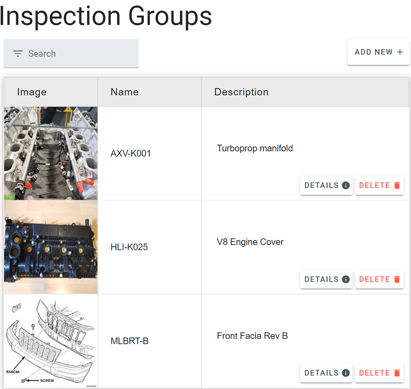
Task: Click the Image column header
Action: (x=32, y=92)
